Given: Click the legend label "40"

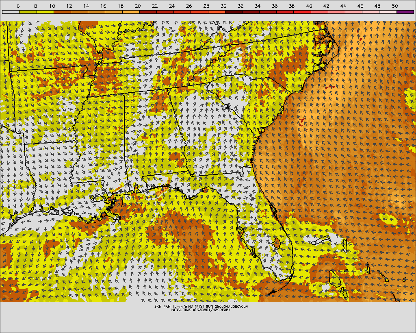Looking at the screenshot, I should click(x=309, y=6).
